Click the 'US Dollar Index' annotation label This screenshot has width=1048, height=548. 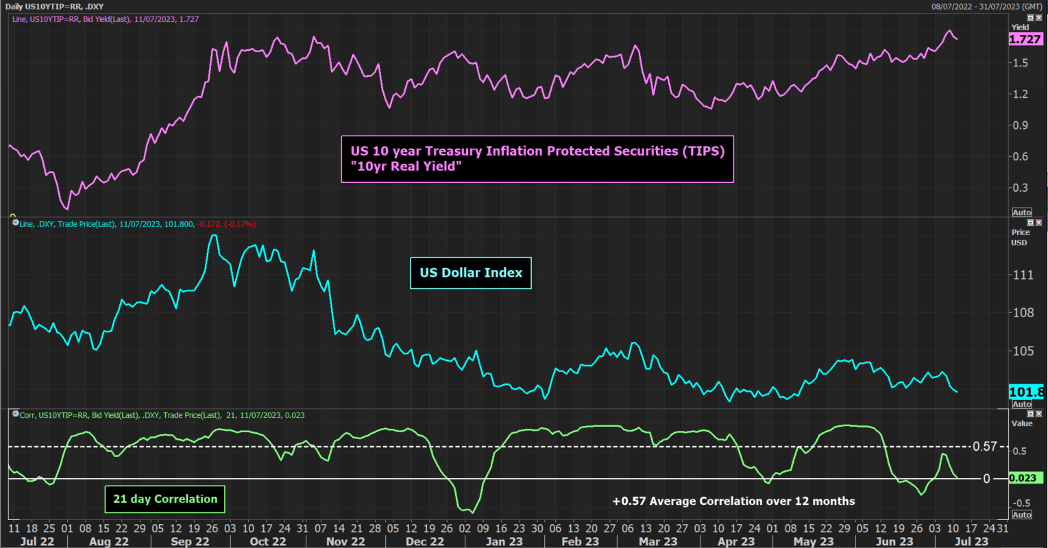[470, 273]
